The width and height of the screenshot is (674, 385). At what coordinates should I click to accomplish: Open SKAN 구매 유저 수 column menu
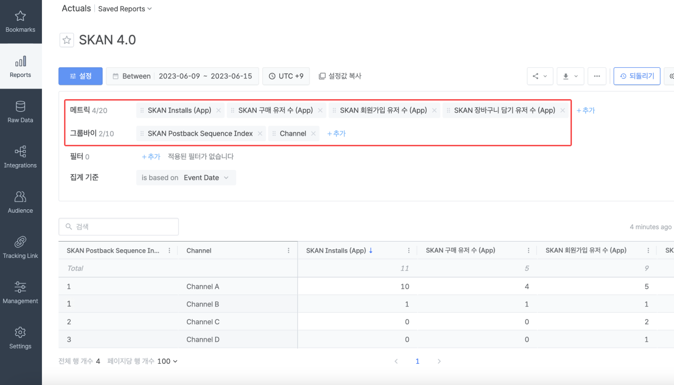[529, 250]
